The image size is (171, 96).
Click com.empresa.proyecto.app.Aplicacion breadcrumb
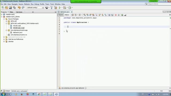73,88
